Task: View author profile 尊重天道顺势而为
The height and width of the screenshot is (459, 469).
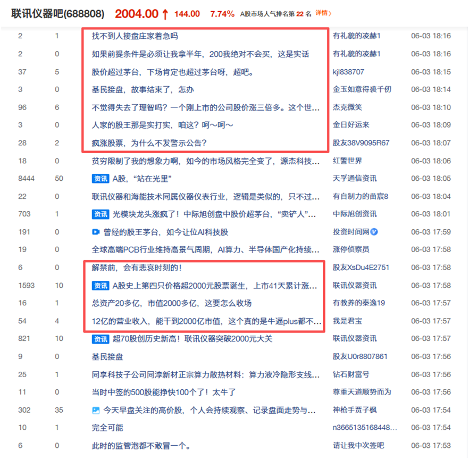Action: click(362, 392)
